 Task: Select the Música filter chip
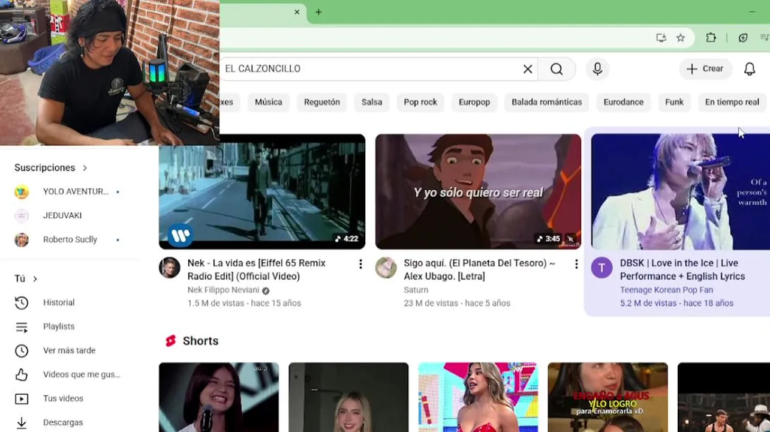269,102
